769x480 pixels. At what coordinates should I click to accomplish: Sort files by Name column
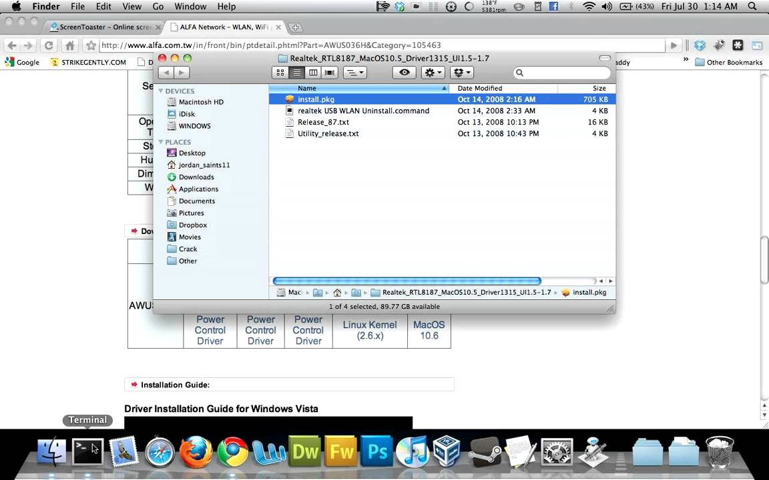click(x=359, y=88)
